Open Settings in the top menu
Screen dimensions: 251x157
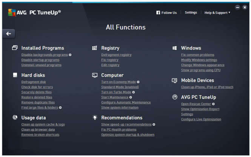coord(191,12)
